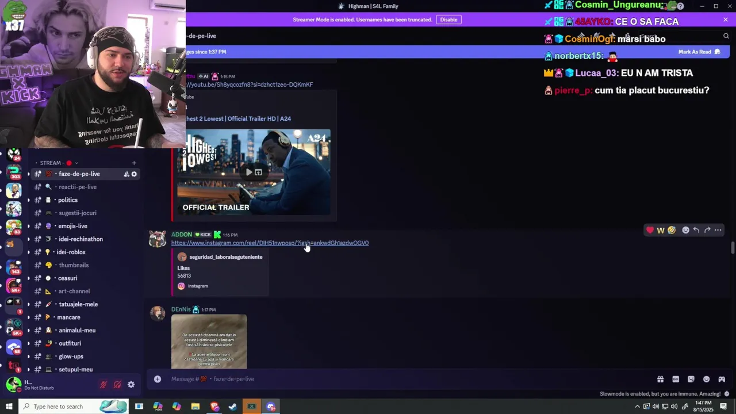Viewport: 736px width, 414px height.
Task: Mark channel as read
Action: (x=699, y=52)
